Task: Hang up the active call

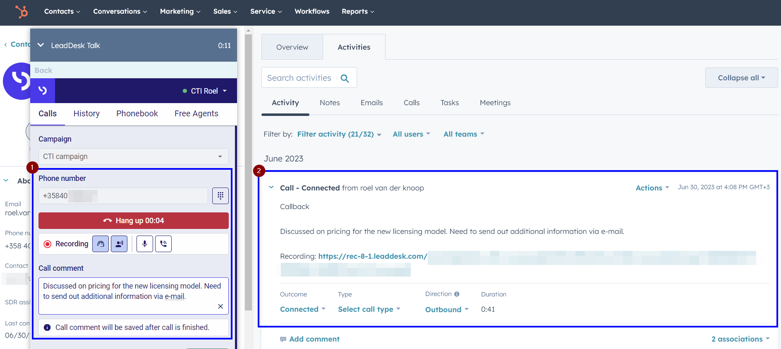Action: click(x=134, y=221)
